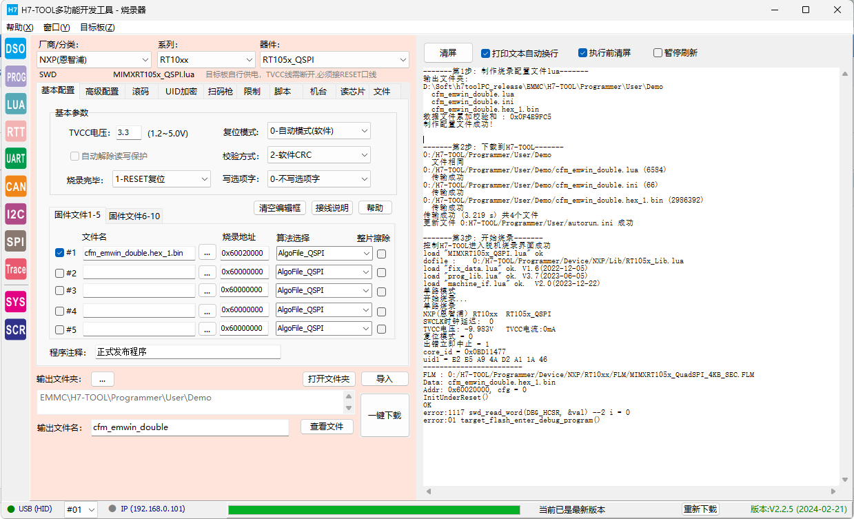Select the PROG programmer sidebar icon
This screenshot has height=519, width=854.
(16, 77)
